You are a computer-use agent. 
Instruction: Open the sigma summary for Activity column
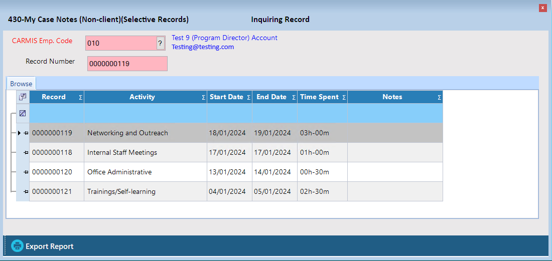coord(203,98)
